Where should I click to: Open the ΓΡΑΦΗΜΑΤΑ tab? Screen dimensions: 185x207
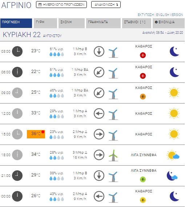coord(103,23)
